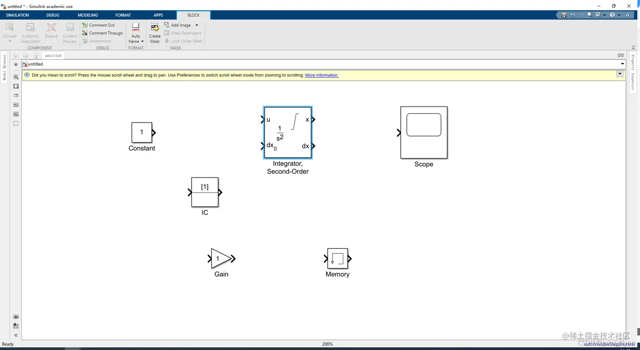Select the Memory block
Image resolution: width=640 pixels, height=350 pixels.
tap(337, 259)
